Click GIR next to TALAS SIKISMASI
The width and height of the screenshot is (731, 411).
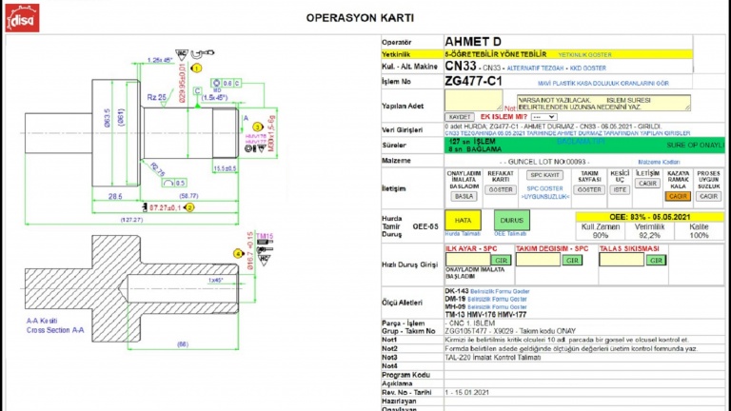pos(656,260)
